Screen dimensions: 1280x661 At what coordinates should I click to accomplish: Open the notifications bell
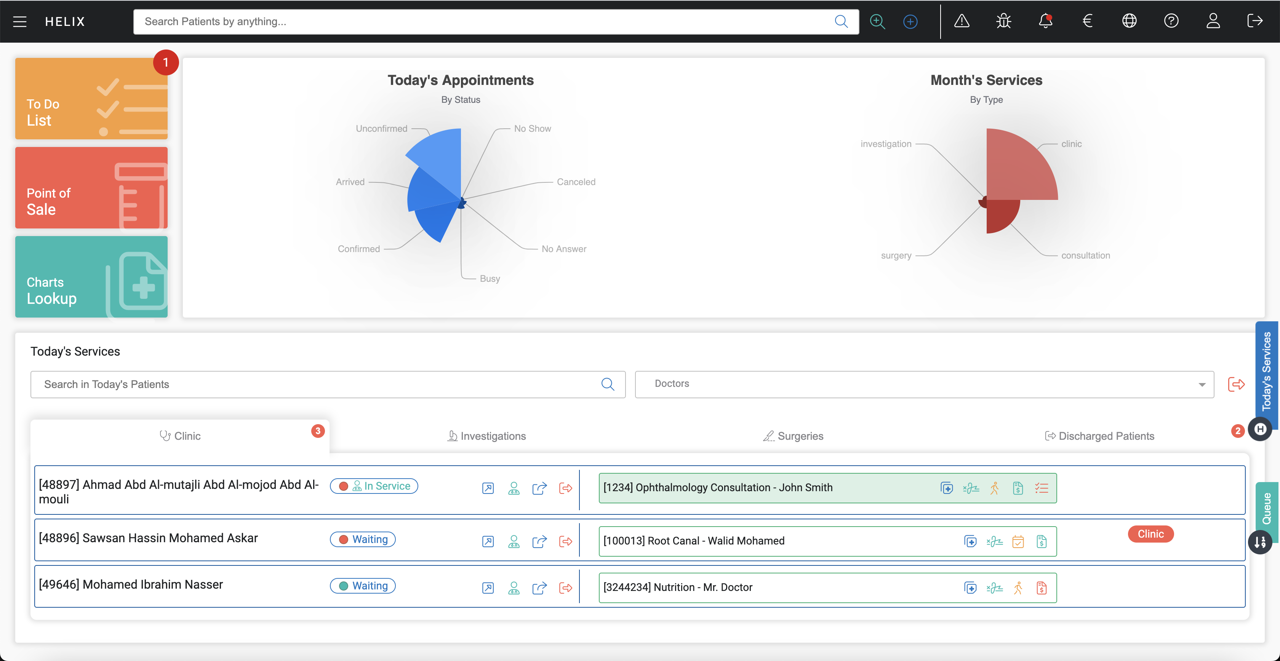click(x=1045, y=21)
